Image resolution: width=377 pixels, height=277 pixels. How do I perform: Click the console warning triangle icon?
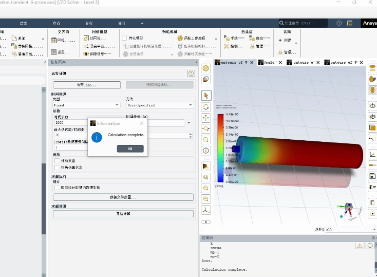[360, 246]
